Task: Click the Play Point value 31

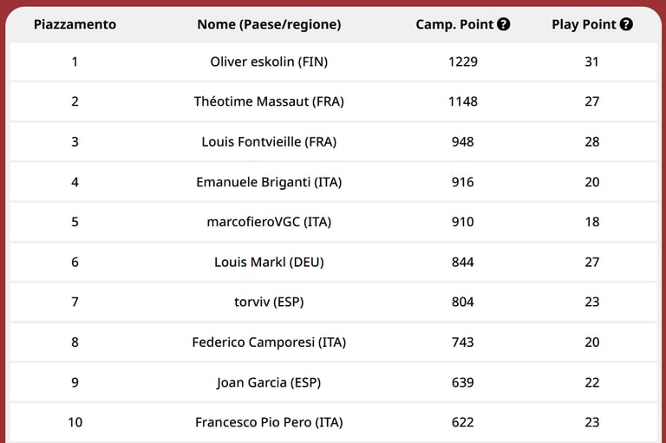Action: 592,62
